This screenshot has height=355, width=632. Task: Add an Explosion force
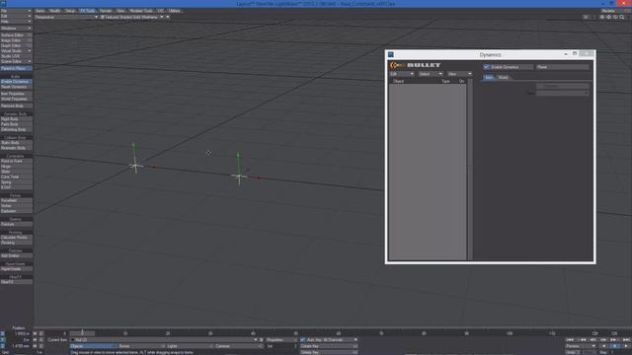(16, 211)
